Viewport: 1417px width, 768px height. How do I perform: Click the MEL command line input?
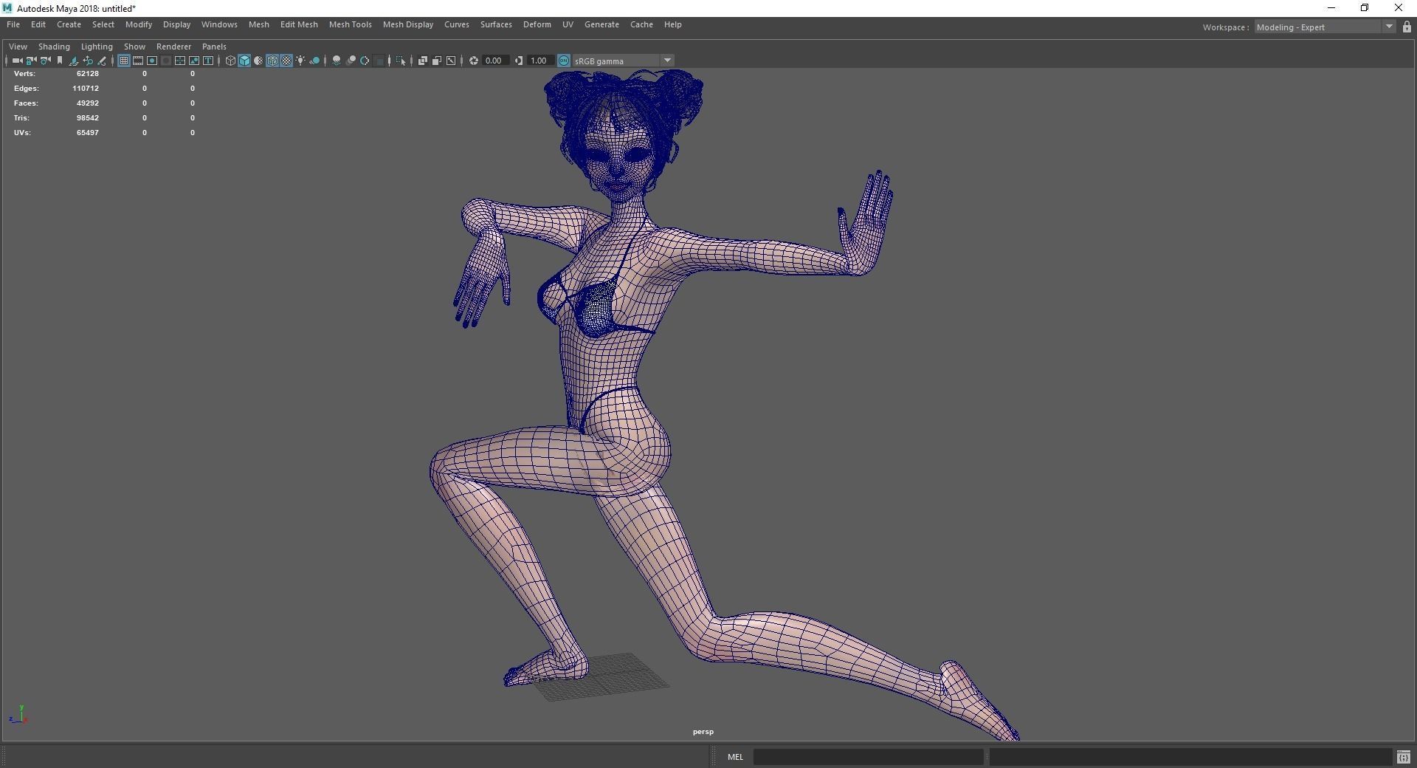(868, 757)
